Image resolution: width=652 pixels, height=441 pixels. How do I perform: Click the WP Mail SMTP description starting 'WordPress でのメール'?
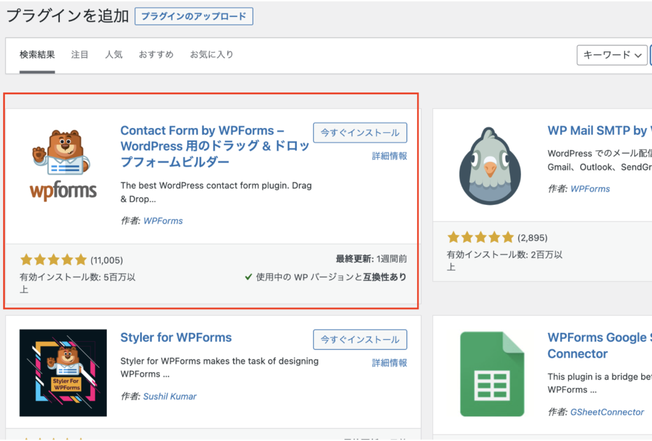600,160
